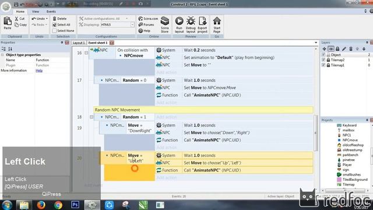Open the tab list dropdown arrow above the event sheet
Screen dimensions: 373x210
[x=316, y=43]
